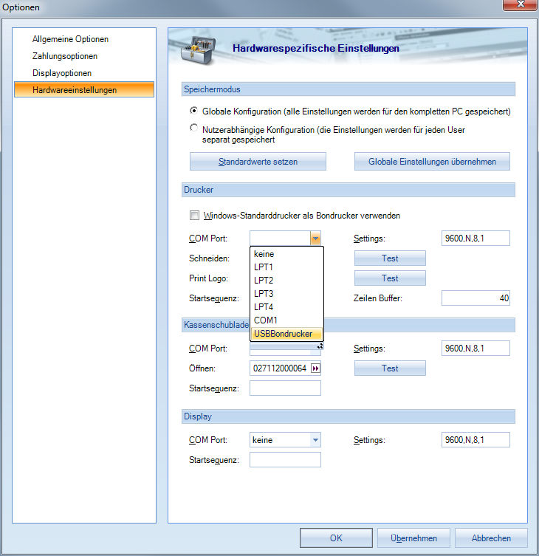Click the arrow icon in Öffnen field
Image resolution: width=539 pixels, height=556 pixels.
[315, 368]
